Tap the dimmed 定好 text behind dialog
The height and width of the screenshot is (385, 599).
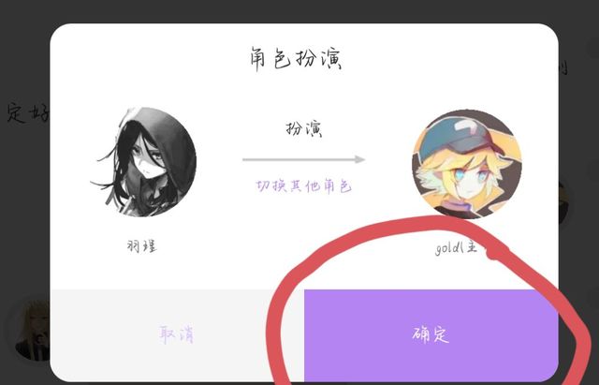27,112
